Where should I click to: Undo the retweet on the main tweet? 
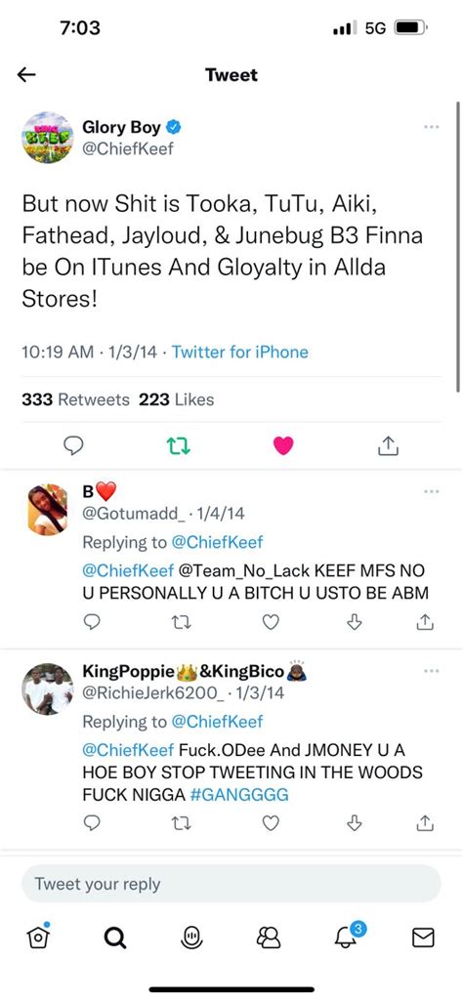tap(178, 445)
